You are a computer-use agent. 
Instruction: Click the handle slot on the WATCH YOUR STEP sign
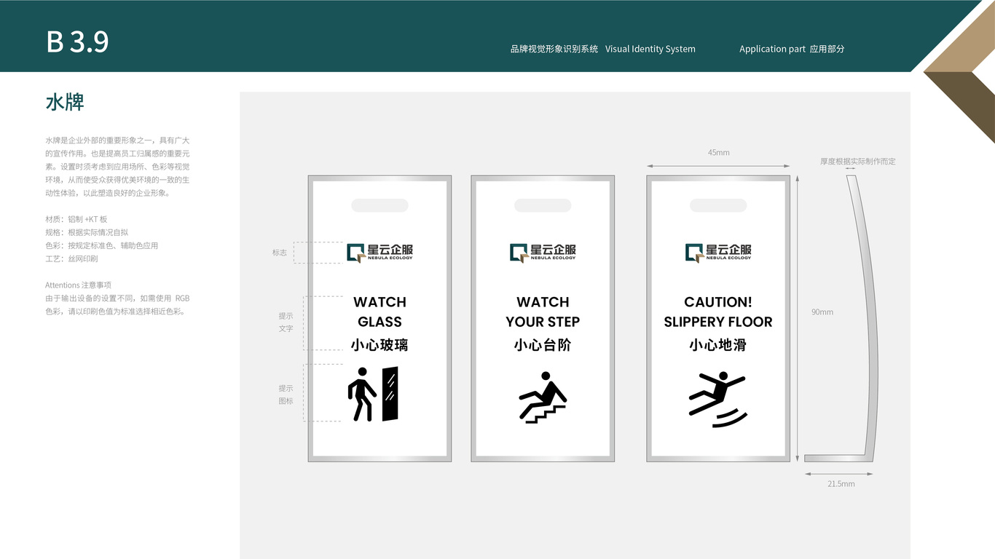coord(543,205)
